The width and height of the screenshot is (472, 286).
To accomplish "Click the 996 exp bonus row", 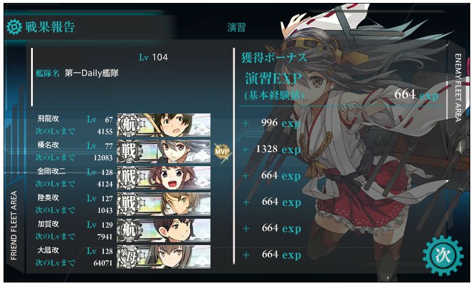I will 272,123.
